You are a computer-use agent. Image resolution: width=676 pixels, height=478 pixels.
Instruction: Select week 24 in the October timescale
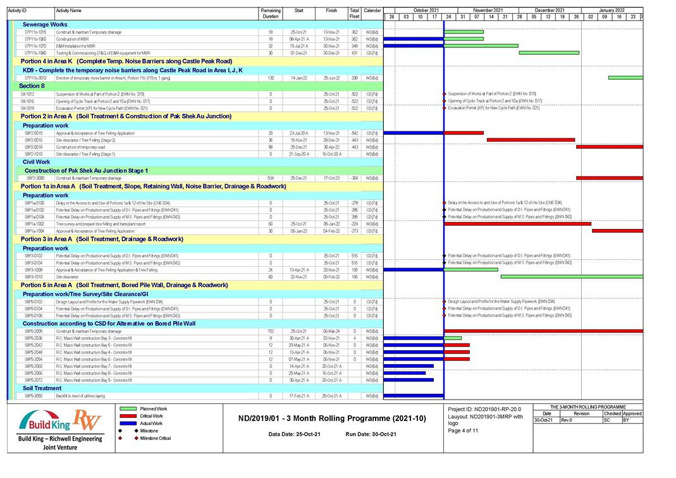click(449, 17)
